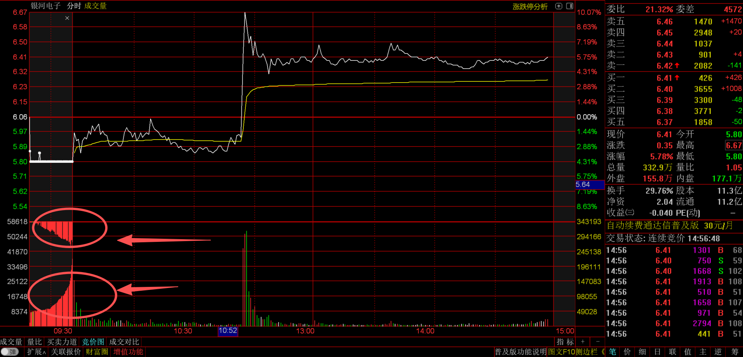Open 涨跌停分析 link
This screenshot has height=357, width=743.
click(x=530, y=7)
